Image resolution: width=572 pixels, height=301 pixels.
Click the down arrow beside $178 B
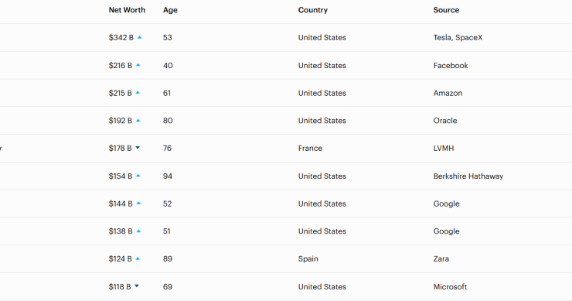coord(138,148)
